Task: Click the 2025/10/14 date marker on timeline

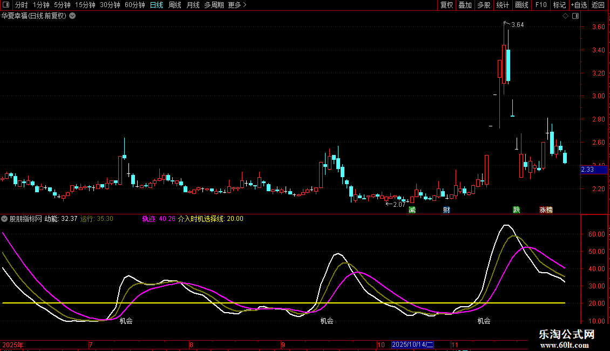Action: 412,345
